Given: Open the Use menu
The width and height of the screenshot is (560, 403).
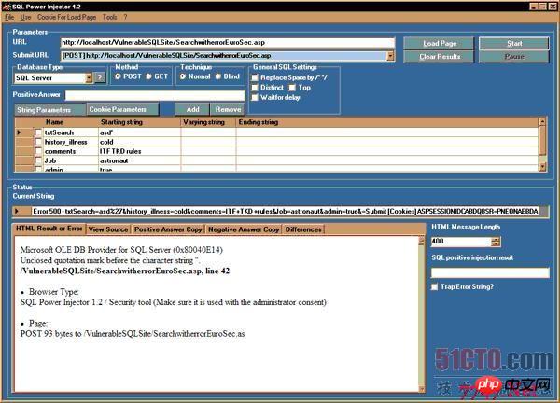Looking at the screenshot, I should pyautogui.click(x=25, y=17).
